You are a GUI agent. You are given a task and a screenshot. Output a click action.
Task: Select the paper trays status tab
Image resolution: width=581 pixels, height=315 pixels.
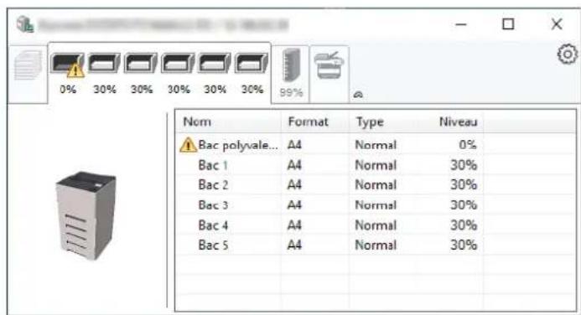click(159, 73)
